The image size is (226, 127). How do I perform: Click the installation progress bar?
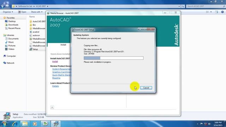pos(114,58)
